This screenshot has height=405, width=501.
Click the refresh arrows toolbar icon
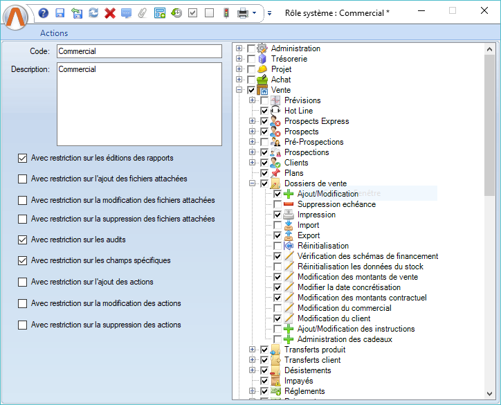point(93,13)
